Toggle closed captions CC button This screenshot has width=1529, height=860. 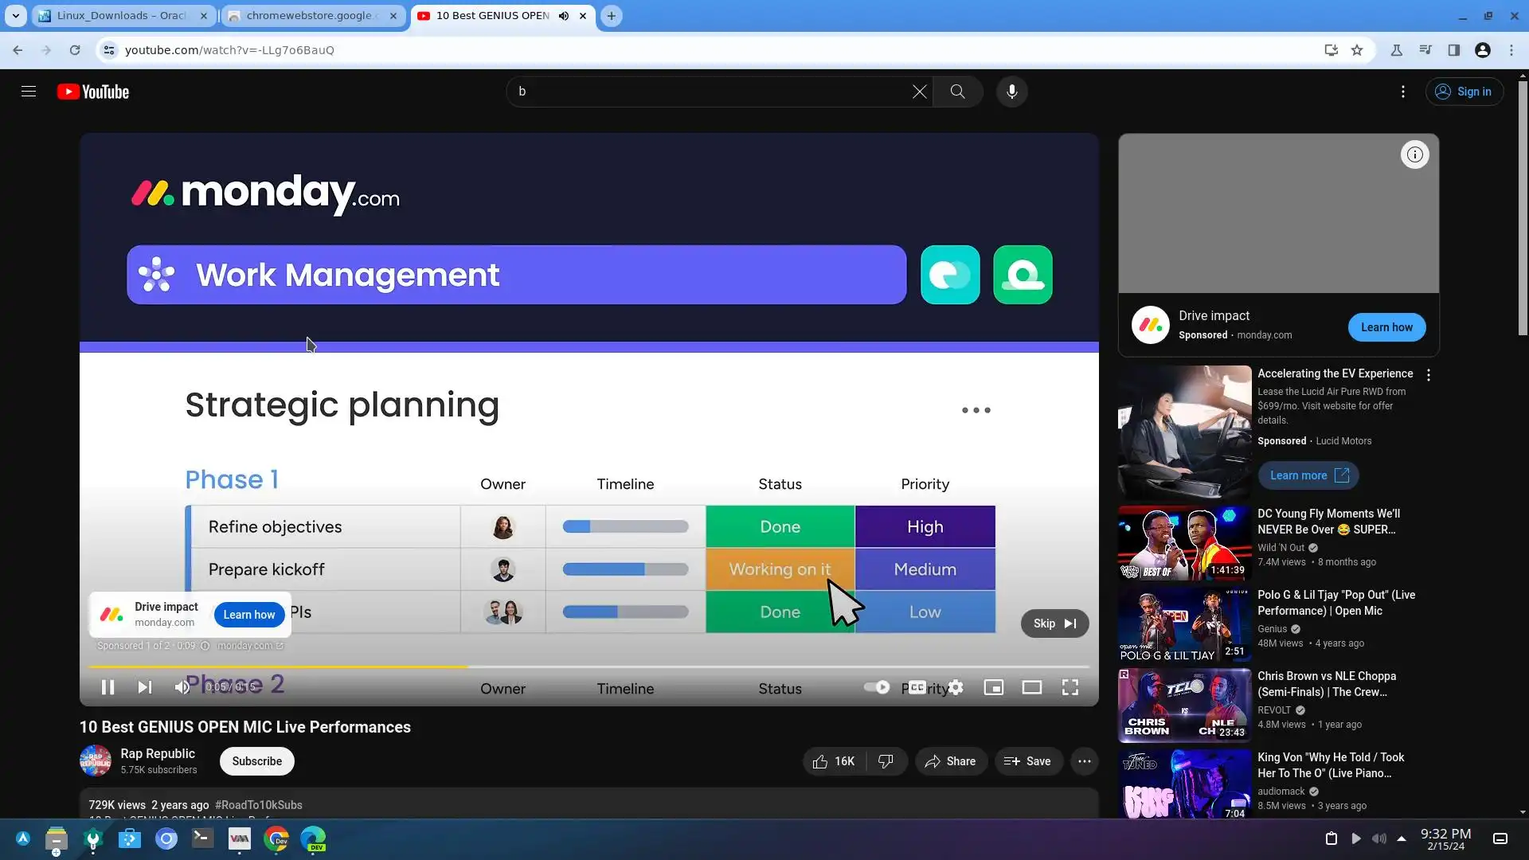tap(917, 687)
